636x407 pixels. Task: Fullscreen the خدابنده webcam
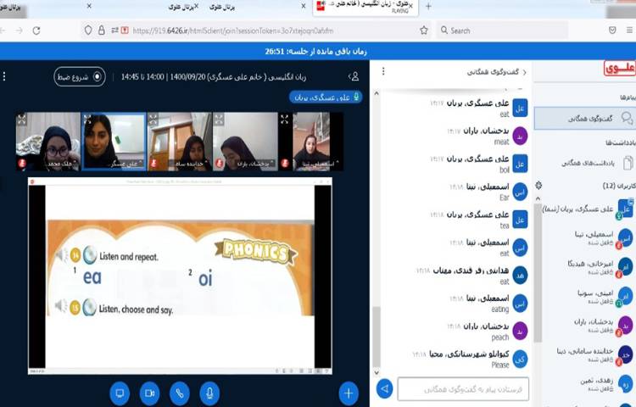[x=153, y=119]
